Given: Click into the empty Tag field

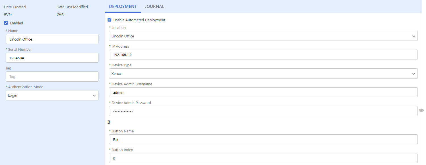Looking at the screenshot, I should [x=52, y=77].
